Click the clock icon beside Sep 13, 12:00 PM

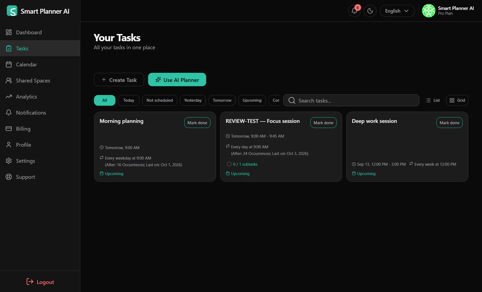point(354,164)
